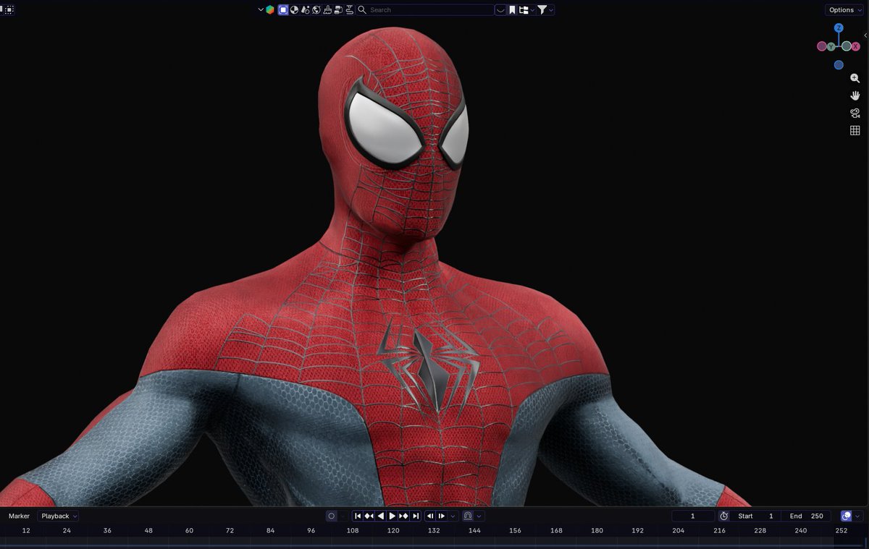869x549 pixels.
Task: Snap view to Y axis on gizmo
Action: tap(831, 46)
